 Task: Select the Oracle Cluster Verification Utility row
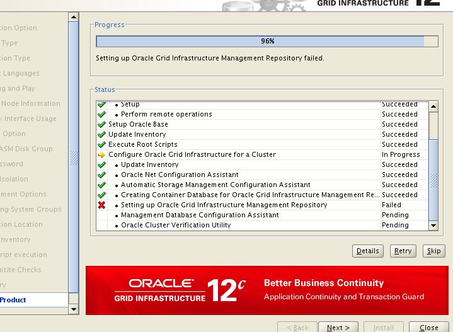pyautogui.click(x=176, y=226)
